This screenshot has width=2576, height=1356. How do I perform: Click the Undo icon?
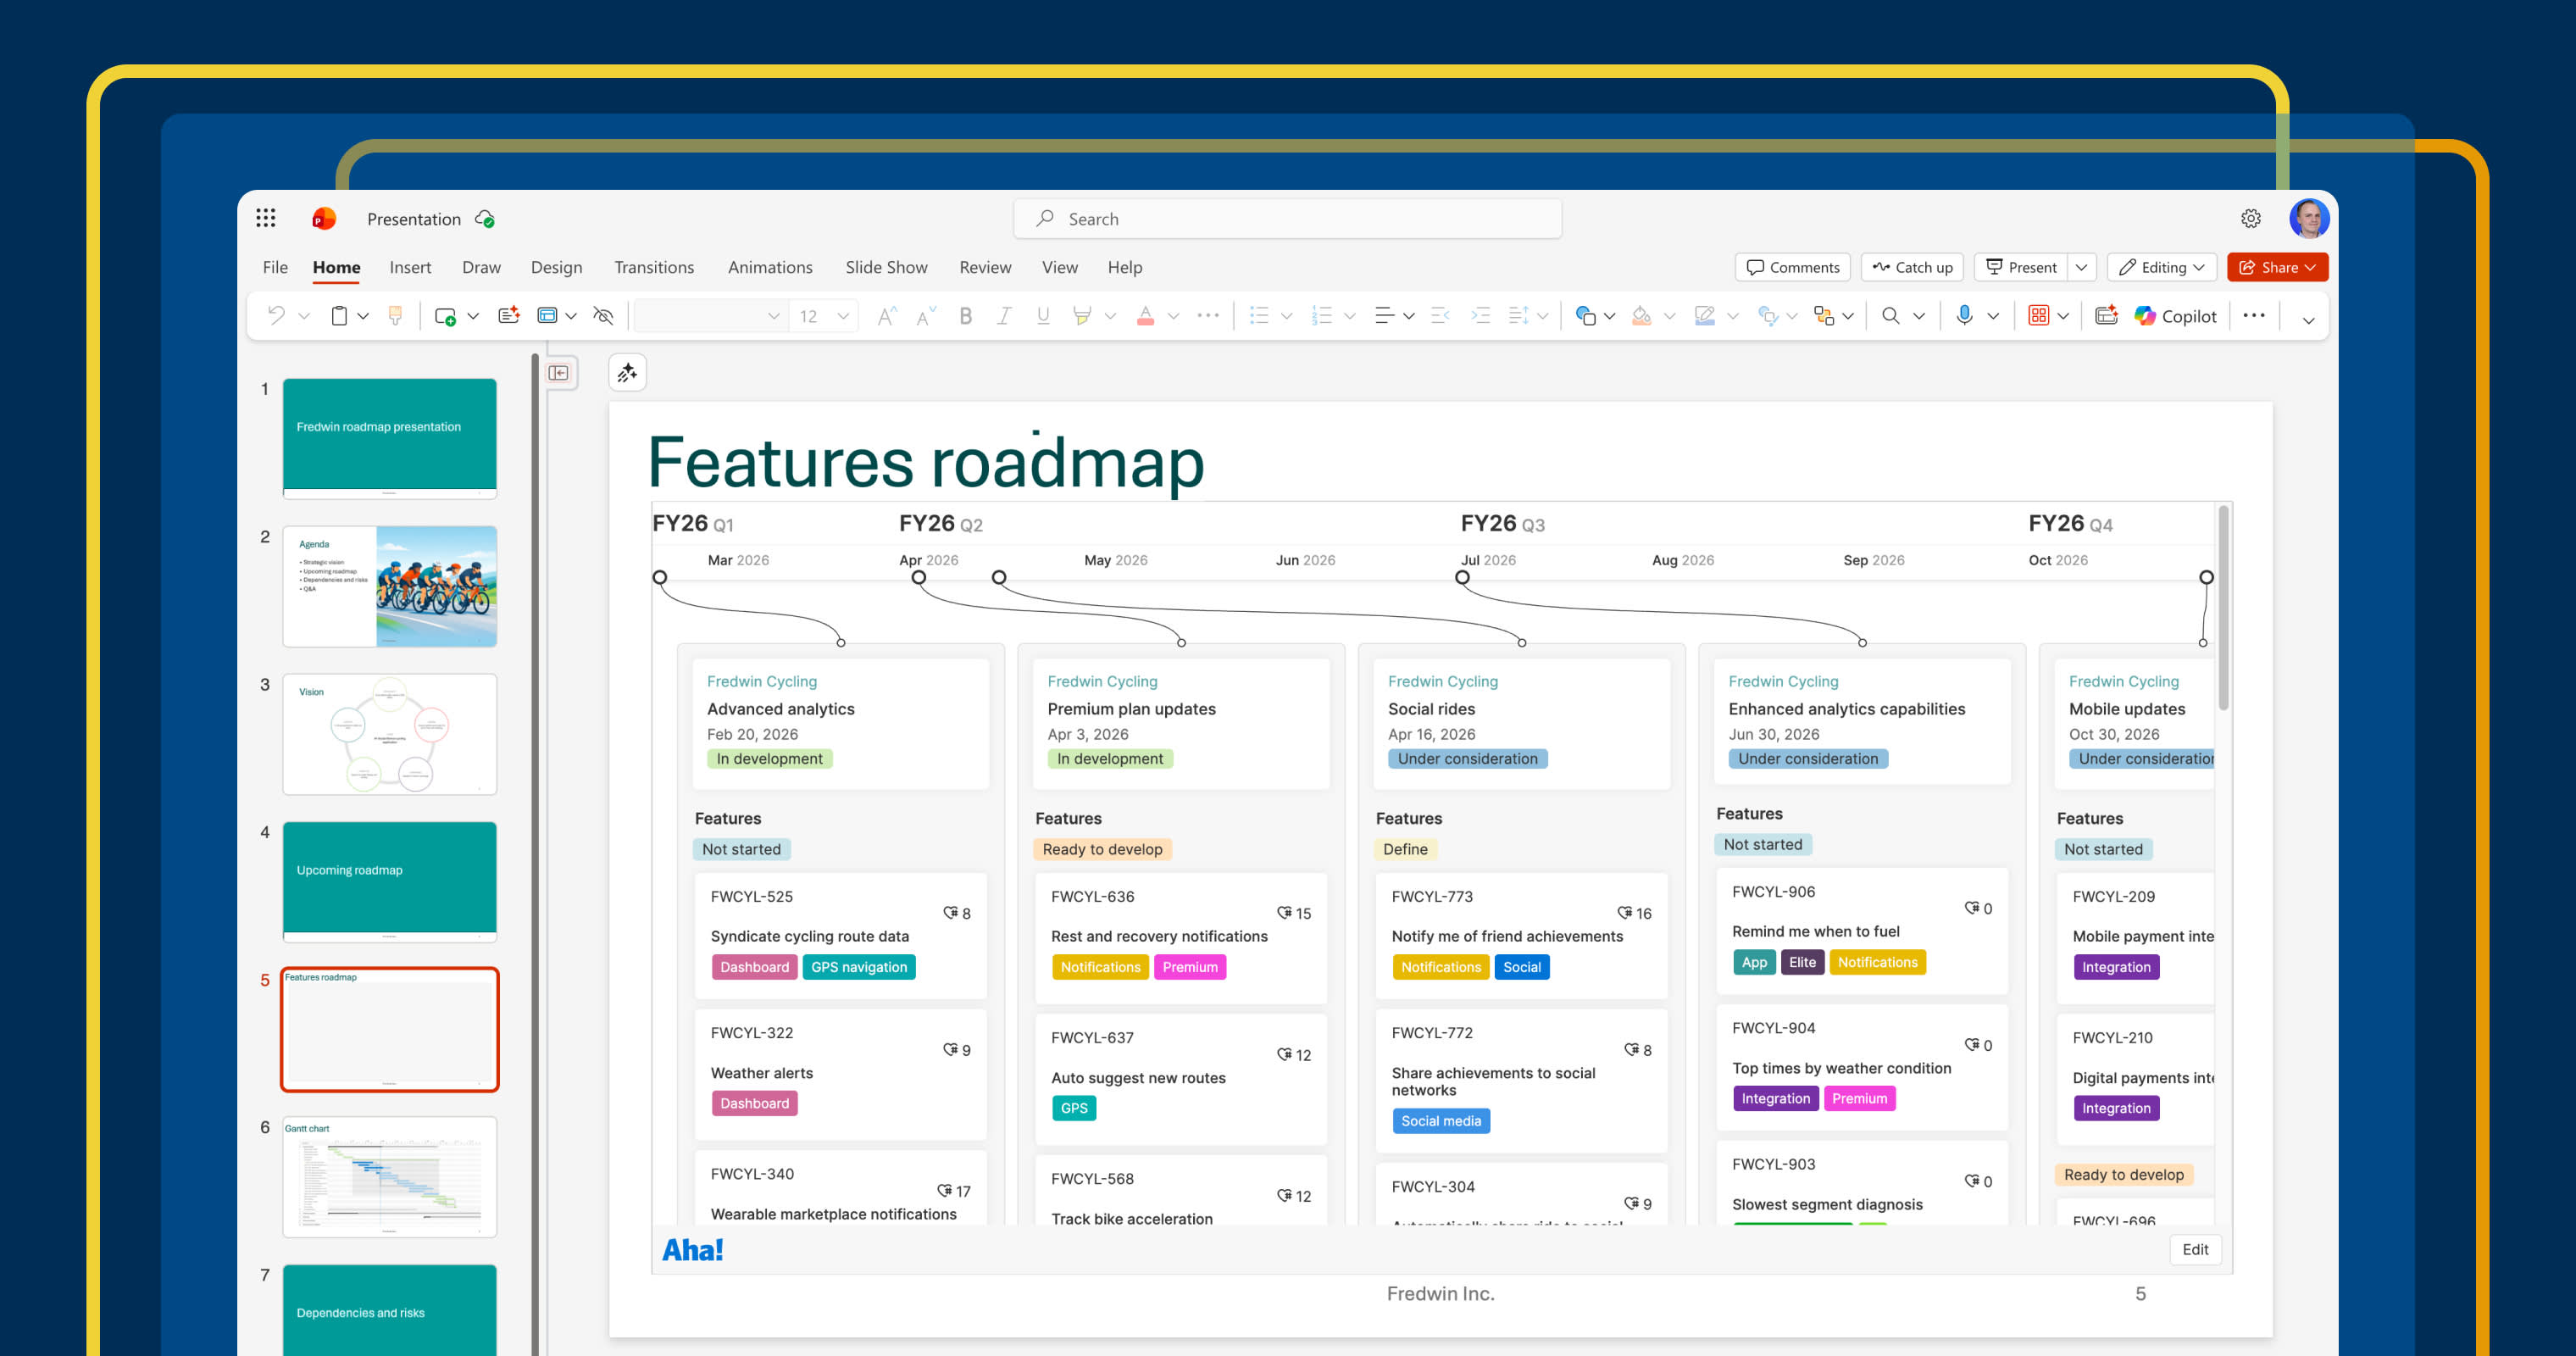[x=279, y=315]
